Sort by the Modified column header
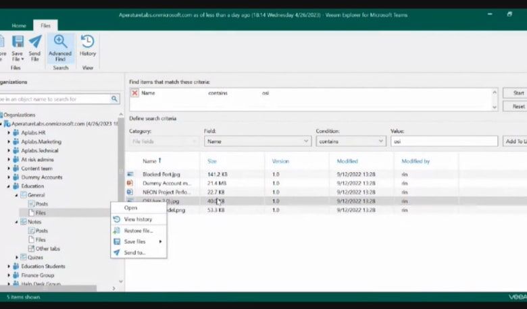This screenshot has width=527, height=309. [x=347, y=161]
